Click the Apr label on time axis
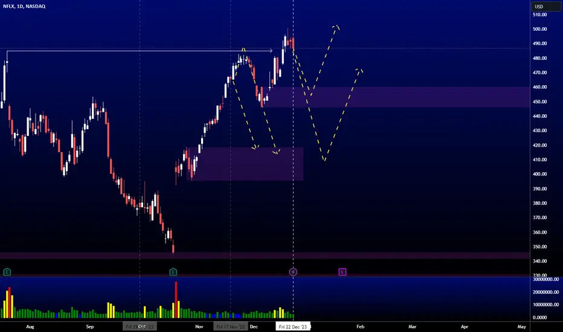This screenshot has height=332, width=563. (465, 327)
